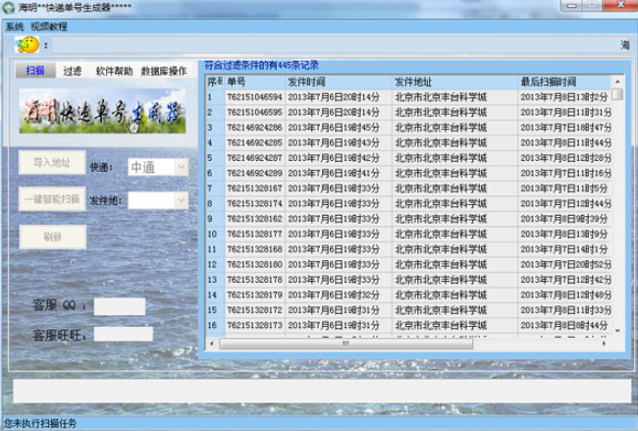Image resolution: width=638 pixels, height=431 pixels.
Task: Open the 数据库操作 tab
Action: pos(163,71)
